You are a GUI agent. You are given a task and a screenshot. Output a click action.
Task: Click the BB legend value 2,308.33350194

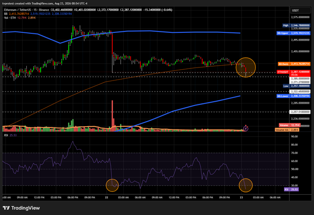click(62, 14)
